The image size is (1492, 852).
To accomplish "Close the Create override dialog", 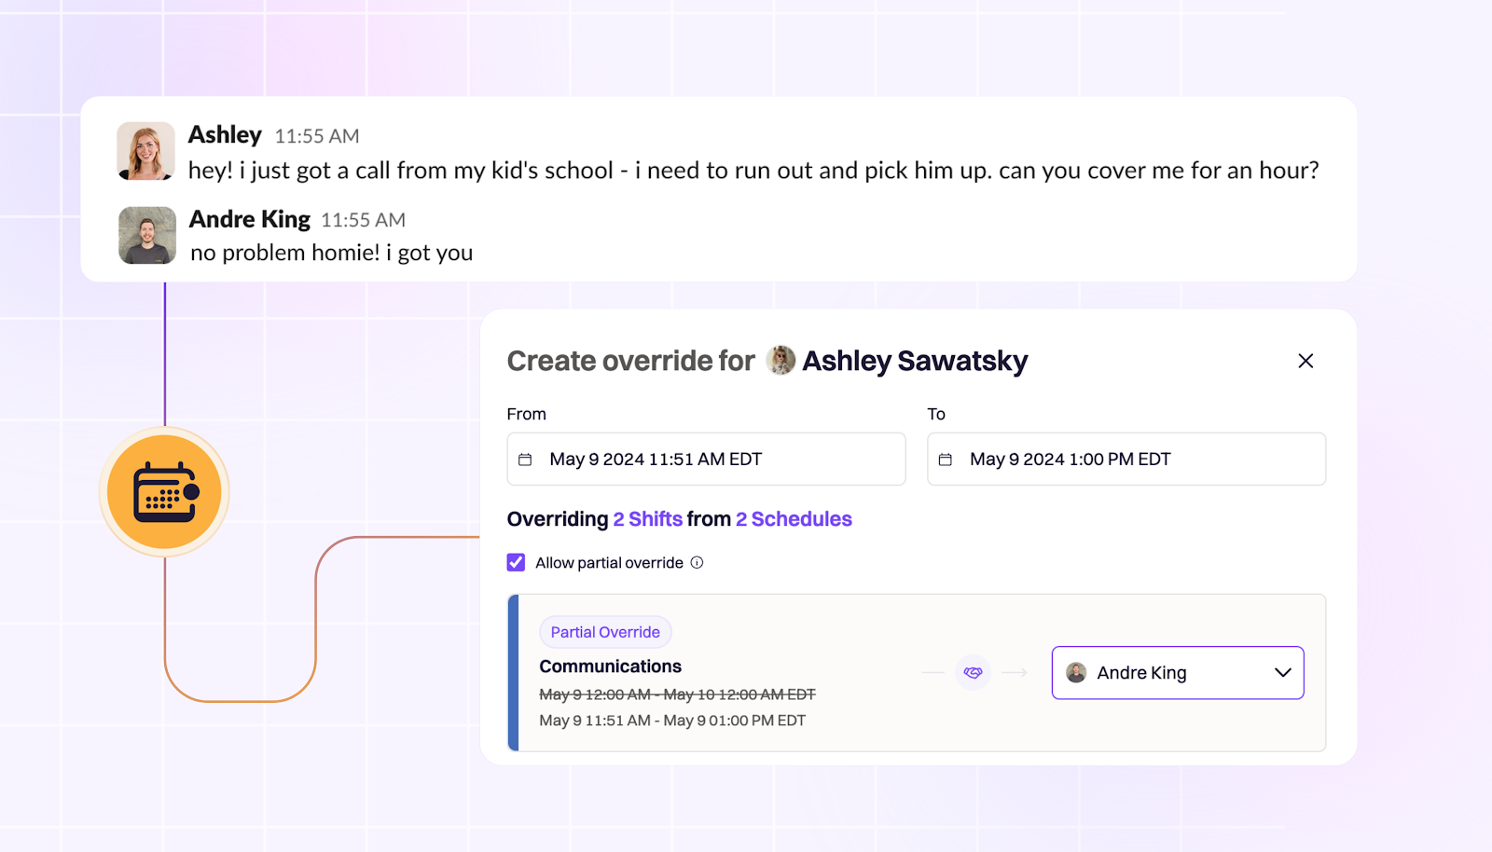I will pos(1305,361).
